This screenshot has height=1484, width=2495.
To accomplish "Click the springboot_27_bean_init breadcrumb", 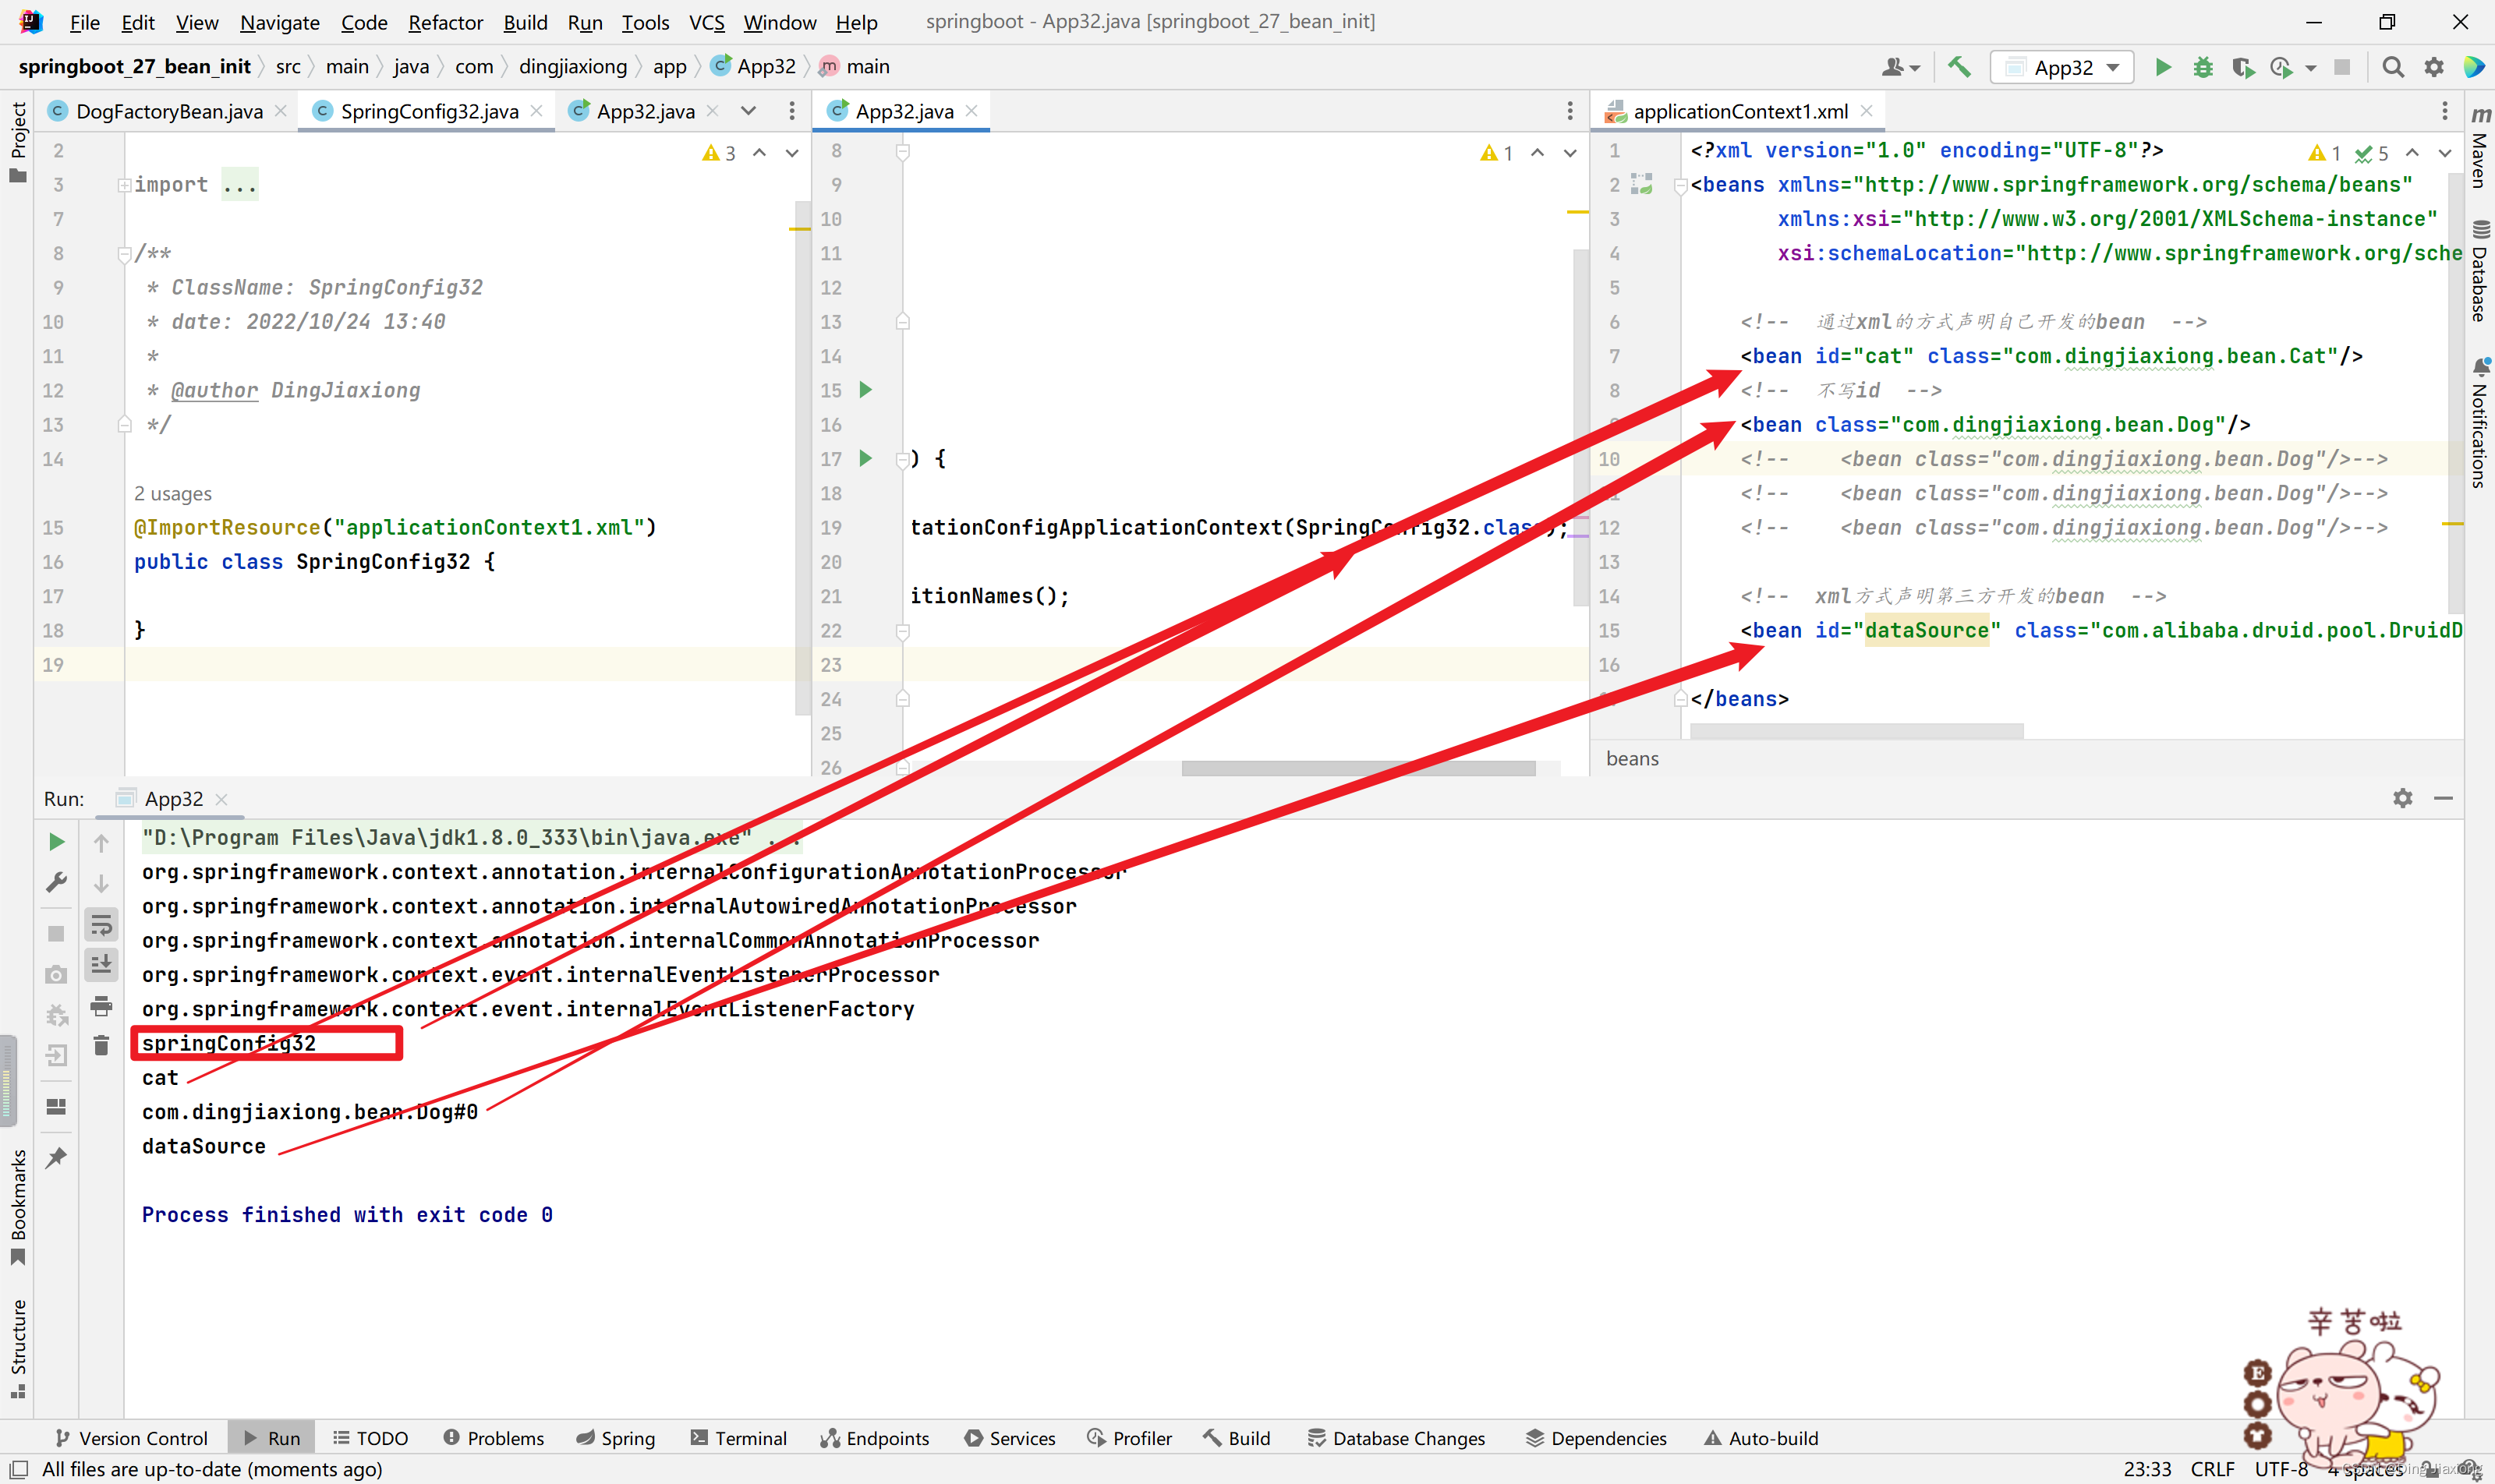I will (x=134, y=67).
